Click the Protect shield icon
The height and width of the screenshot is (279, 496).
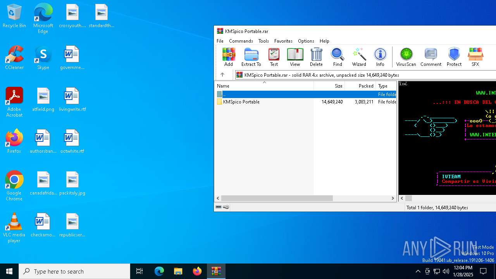(454, 57)
